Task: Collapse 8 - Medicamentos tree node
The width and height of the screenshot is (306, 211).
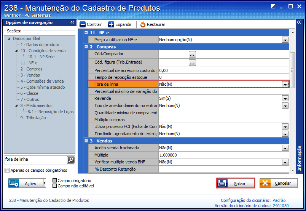Action: [17, 106]
